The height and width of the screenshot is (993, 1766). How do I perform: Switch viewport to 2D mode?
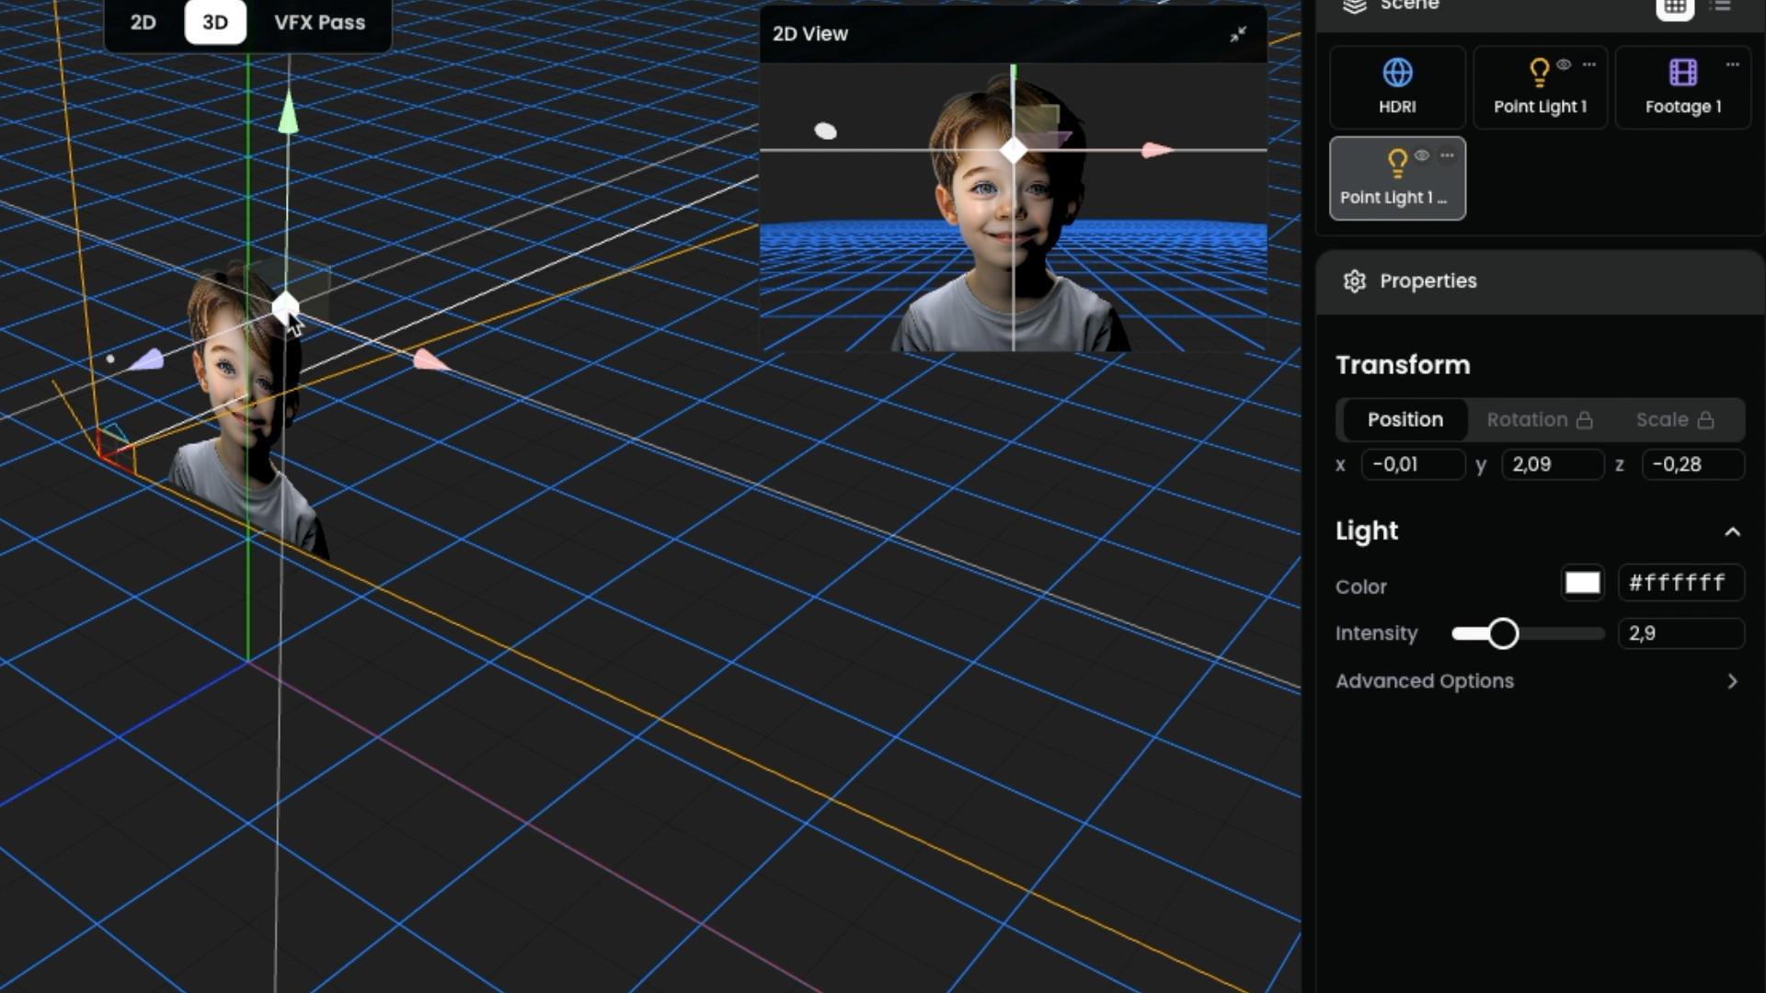(x=143, y=22)
